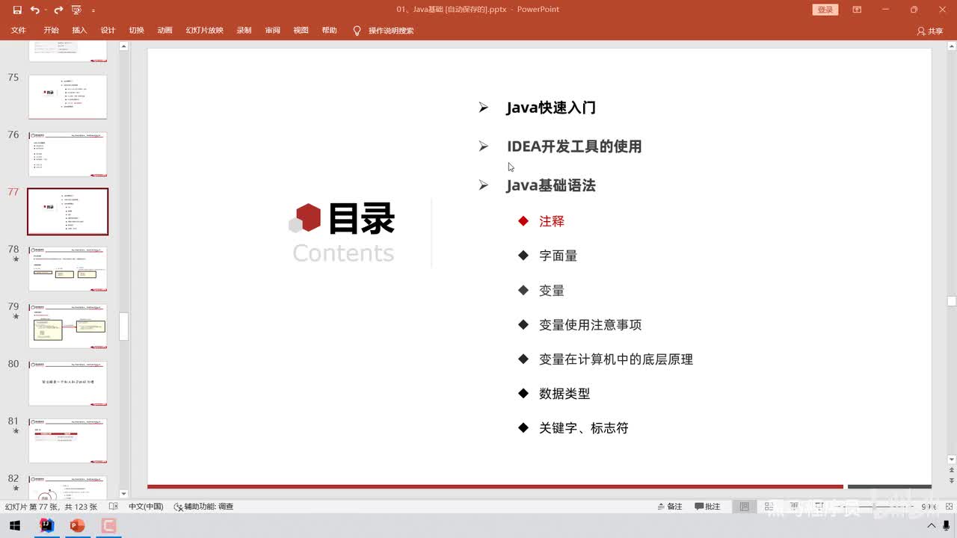This screenshot has width=957, height=538.
Task: Toggle the 批注 comments pane
Action: coord(707,507)
